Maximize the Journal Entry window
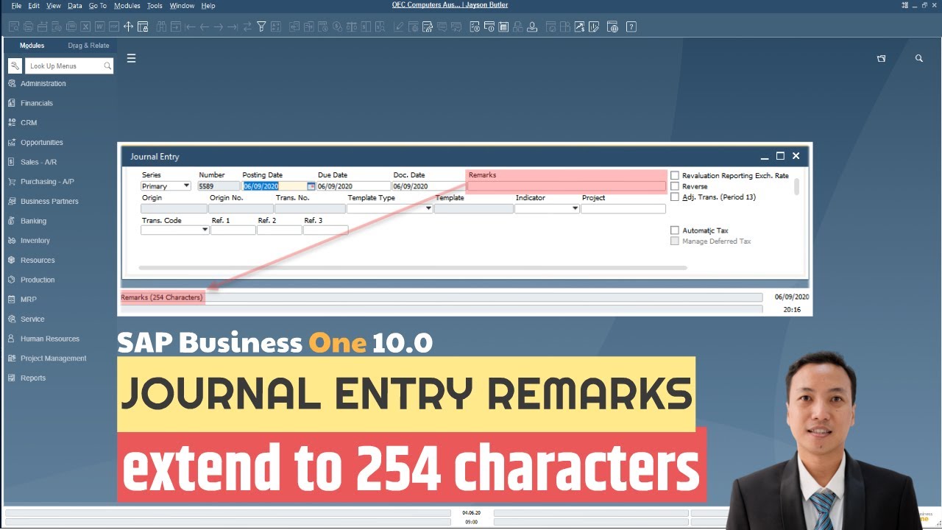The width and height of the screenshot is (942, 530). coord(780,156)
